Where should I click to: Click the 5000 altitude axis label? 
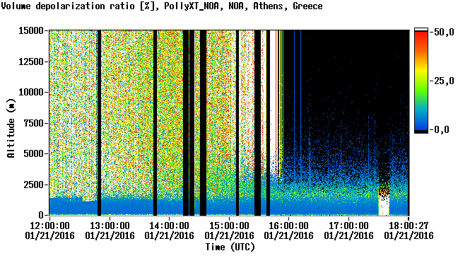[34, 153]
